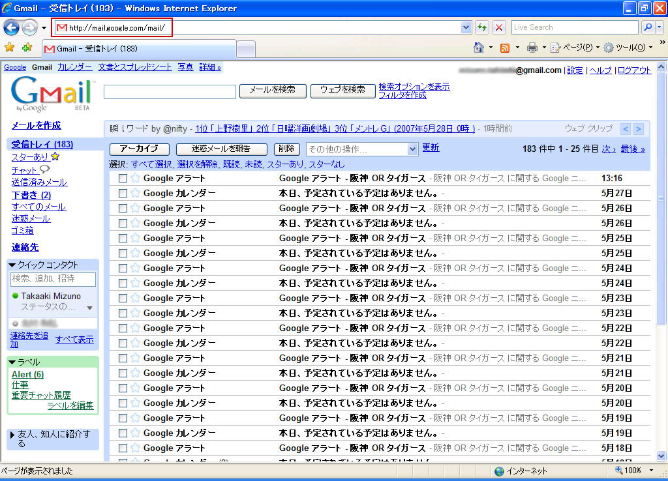
Task: Star the 13:16 Google アラート email
Action: (135, 178)
